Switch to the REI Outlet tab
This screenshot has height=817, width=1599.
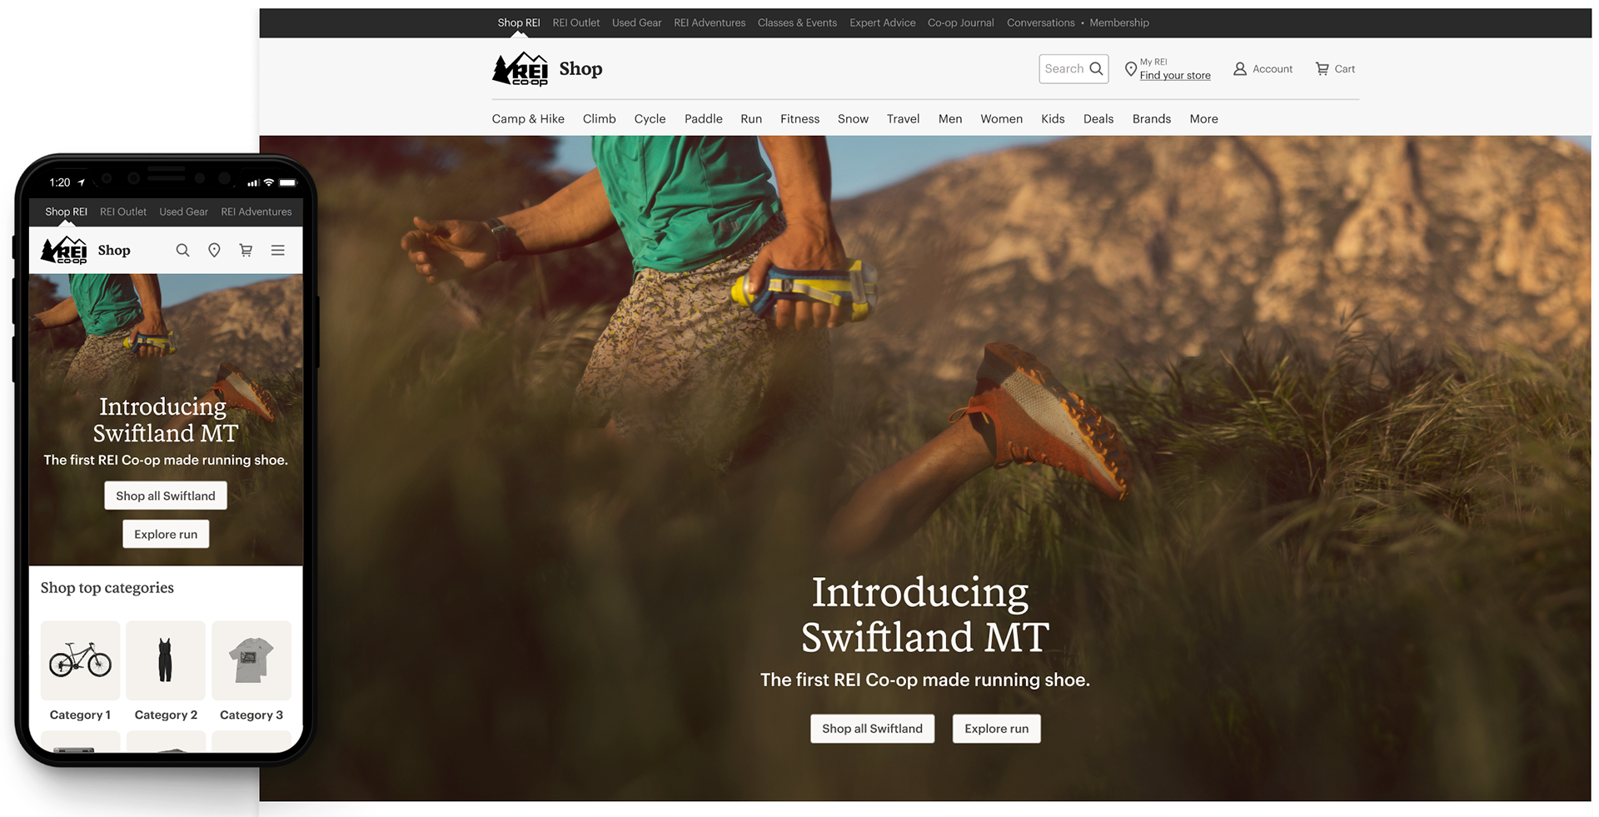(x=576, y=22)
